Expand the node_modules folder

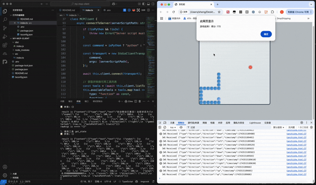click(x=22, y=50)
